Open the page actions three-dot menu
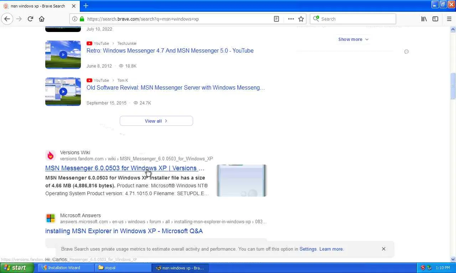Screen dimensions: 456x273 point(291,19)
